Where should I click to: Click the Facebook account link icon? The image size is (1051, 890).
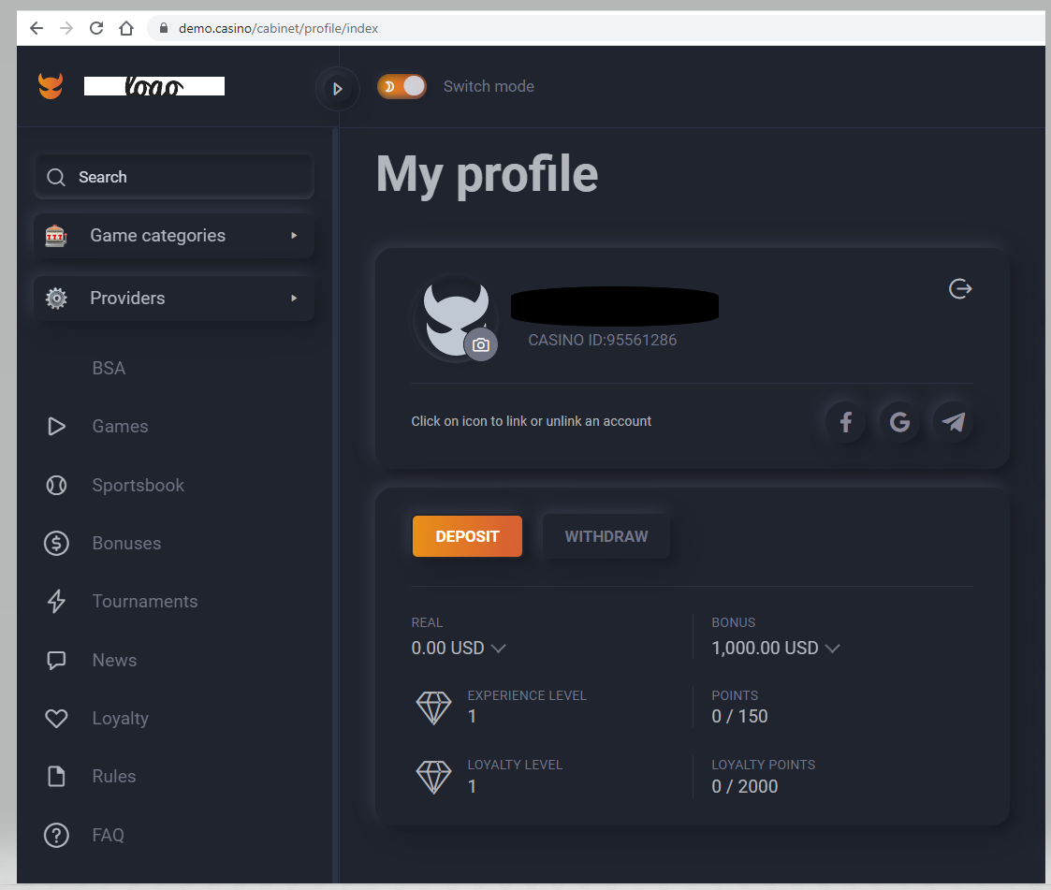click(845, 422)
